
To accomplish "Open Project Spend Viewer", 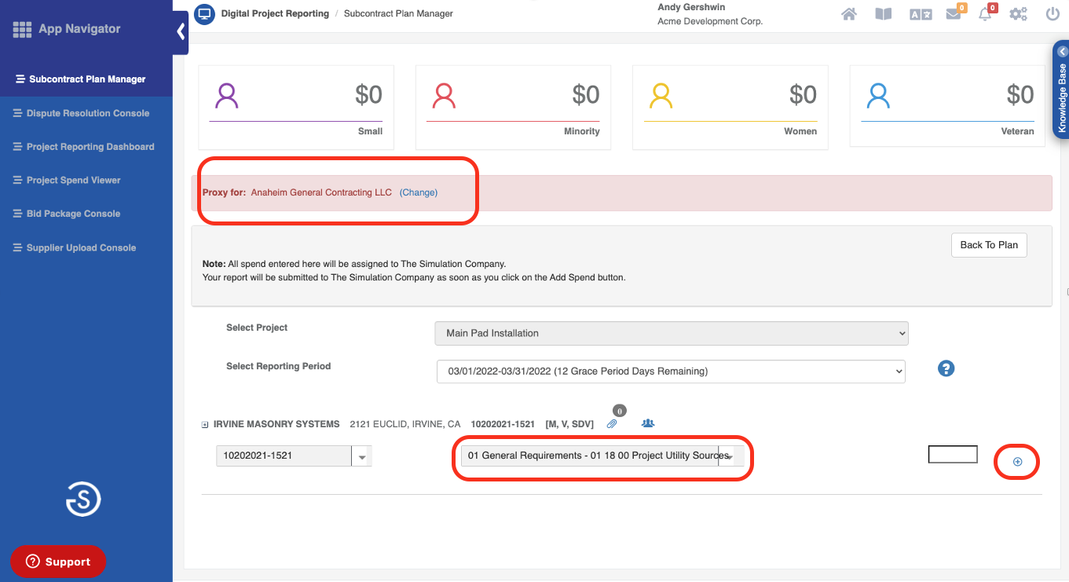I will 67,181.
